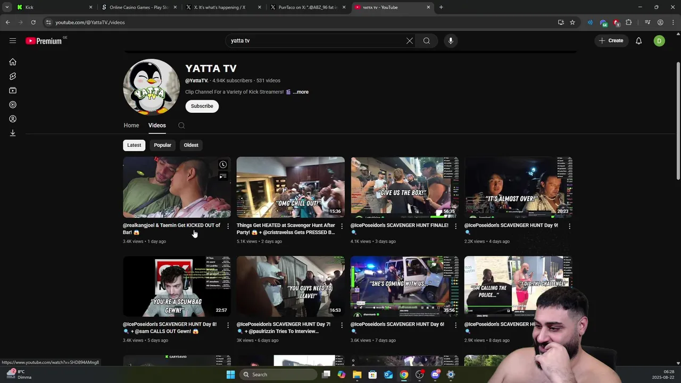Filter videos by Latest
This screenshot has height=383, width=681.
coord(134,145)
